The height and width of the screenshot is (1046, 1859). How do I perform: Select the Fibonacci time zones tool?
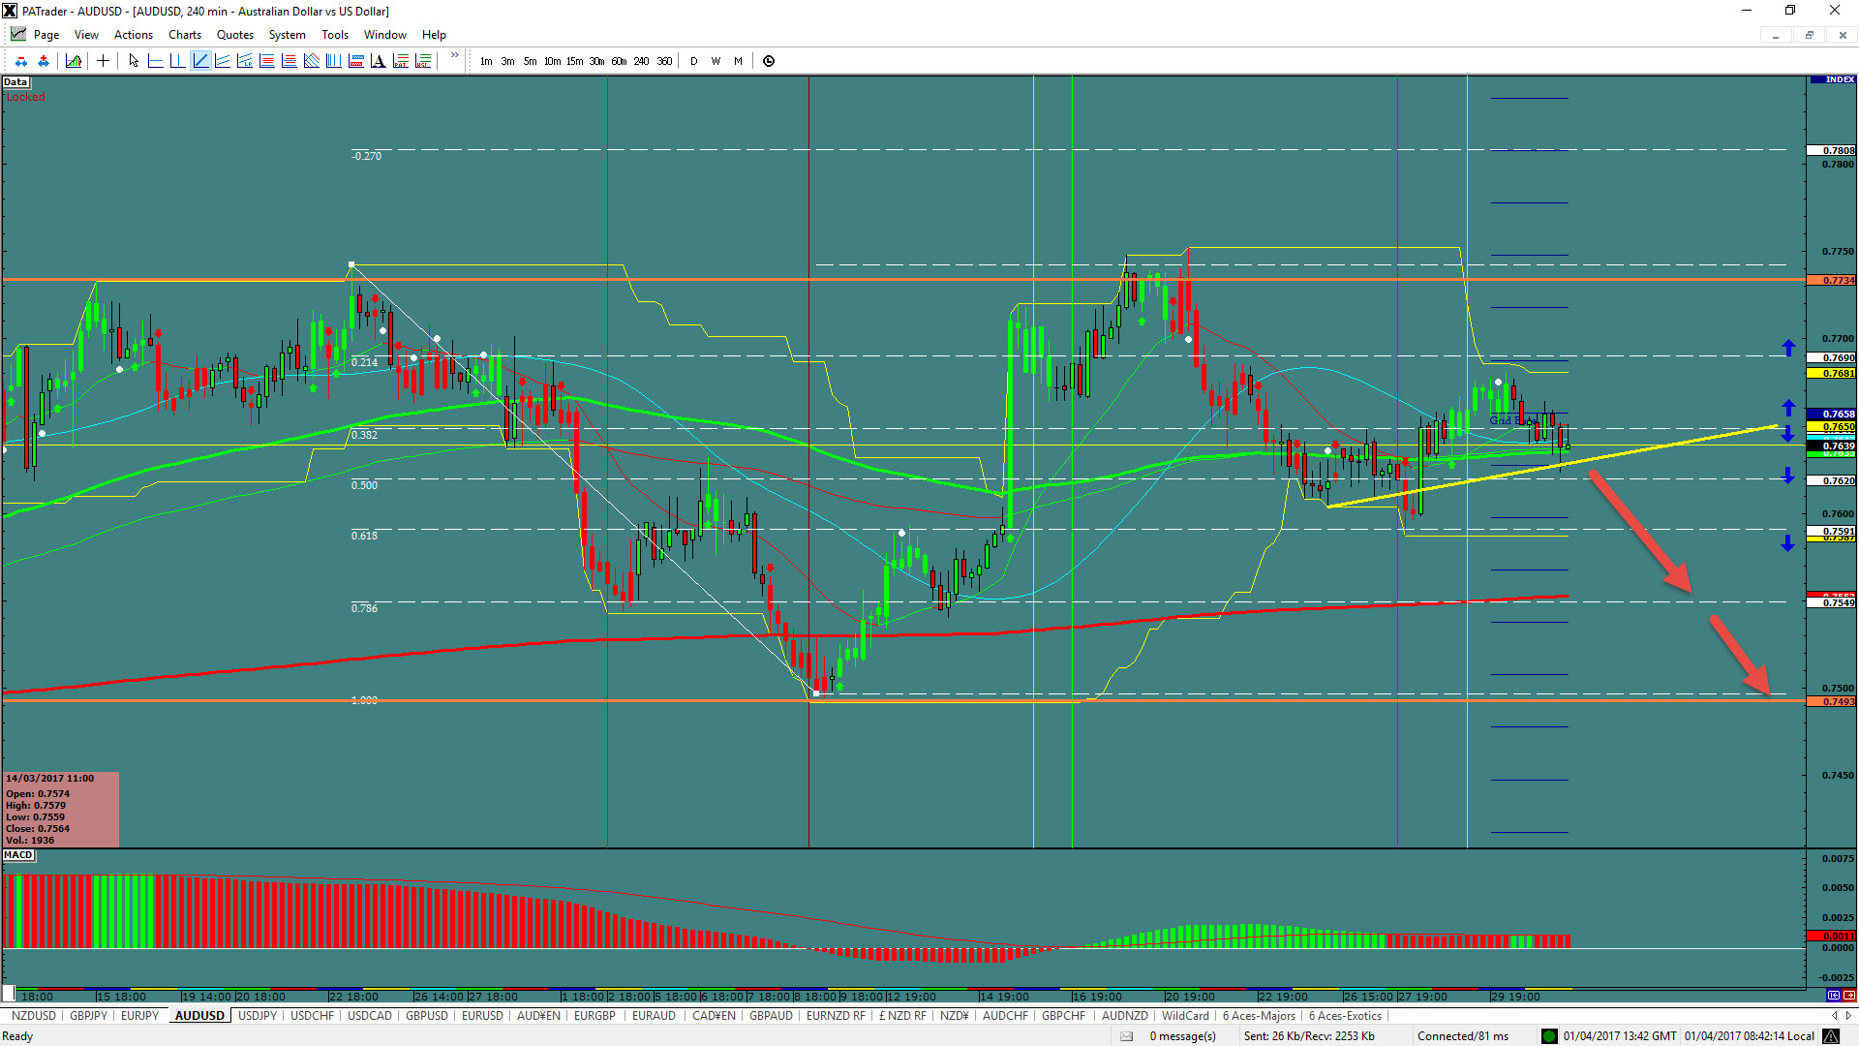click(x=334, y=61)
